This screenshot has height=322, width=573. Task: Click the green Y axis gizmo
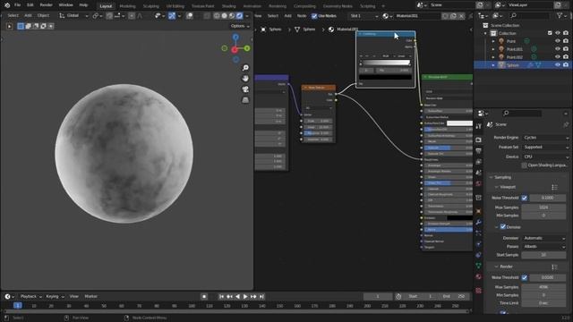(x=247, y=48)
